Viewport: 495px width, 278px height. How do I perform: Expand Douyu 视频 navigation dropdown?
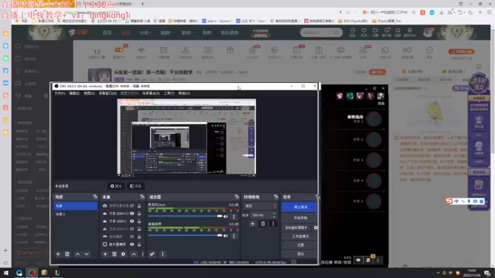coord(166,33)
